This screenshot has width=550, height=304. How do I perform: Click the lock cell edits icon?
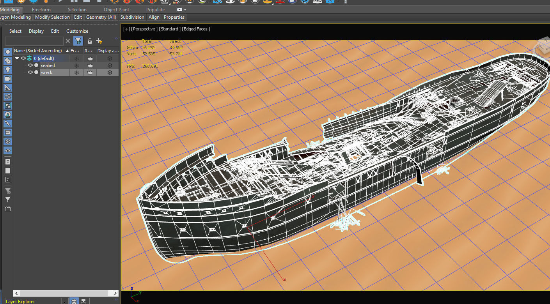90,41
